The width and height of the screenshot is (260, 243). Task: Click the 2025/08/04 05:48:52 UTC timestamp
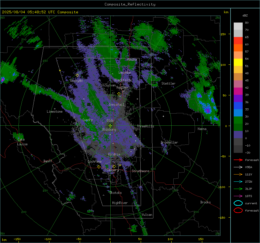click(40, 12)
